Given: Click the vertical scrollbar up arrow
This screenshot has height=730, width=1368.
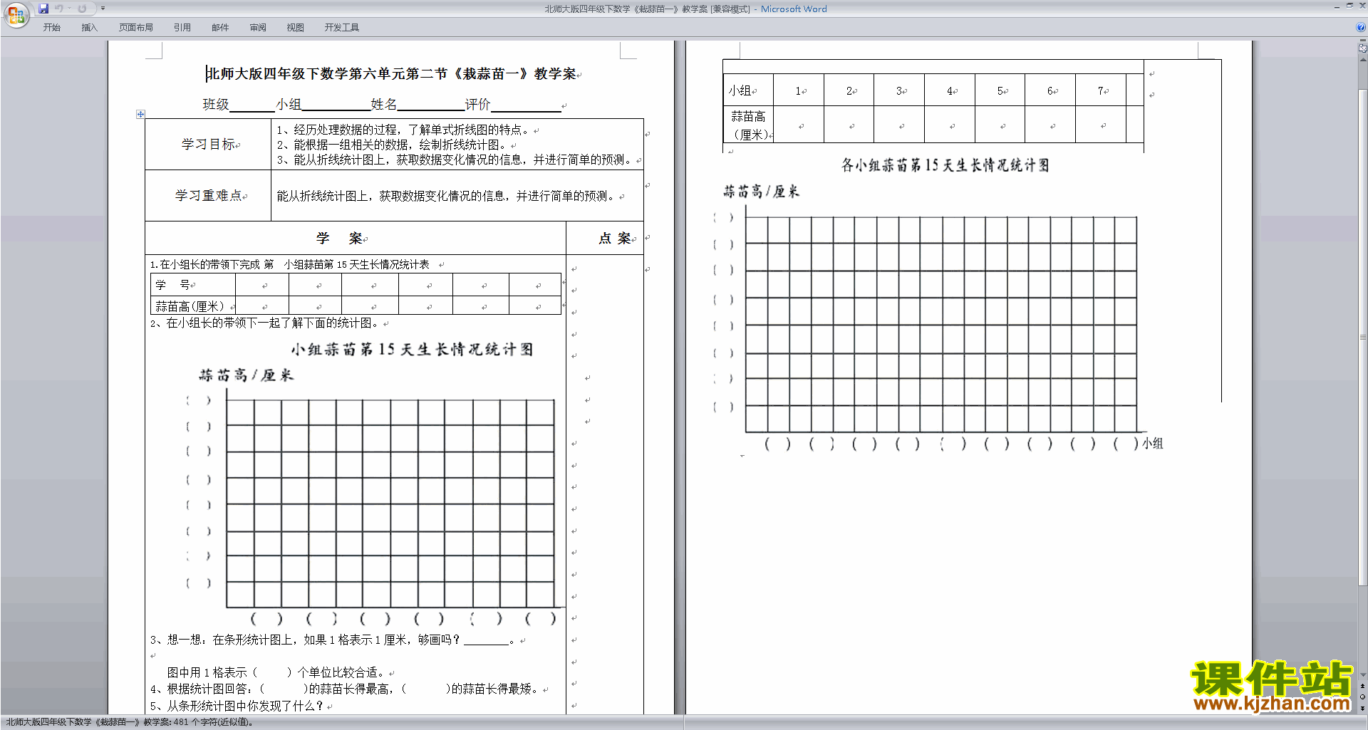Looking at the screenshot, I should click(1362, 61).
